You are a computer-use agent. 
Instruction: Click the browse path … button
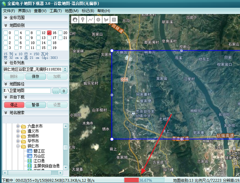click(56, 91)
